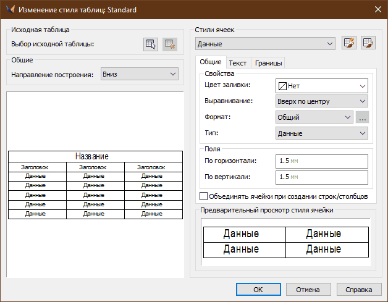Screen dimensions: 388x302
Task: Click the 'Отмена' cancel button
Action: [x=307, y=289]
